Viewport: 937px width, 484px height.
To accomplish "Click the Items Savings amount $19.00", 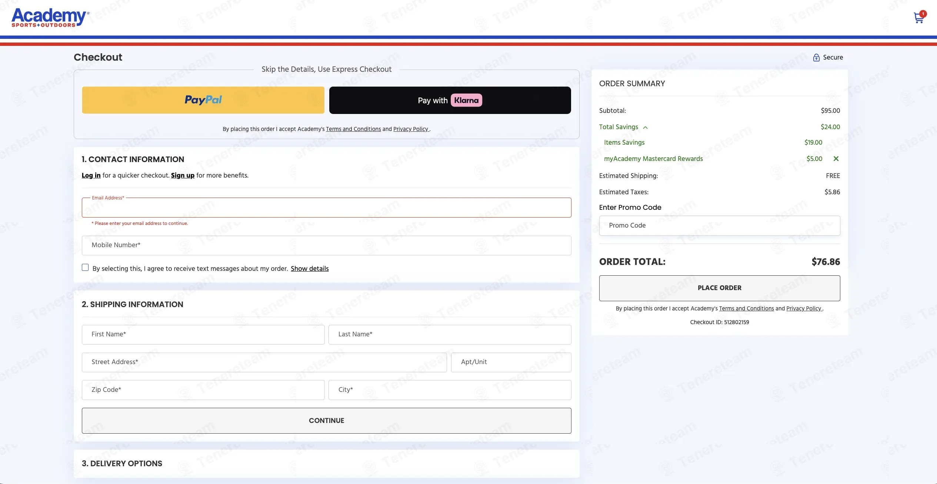I will 813,142.
